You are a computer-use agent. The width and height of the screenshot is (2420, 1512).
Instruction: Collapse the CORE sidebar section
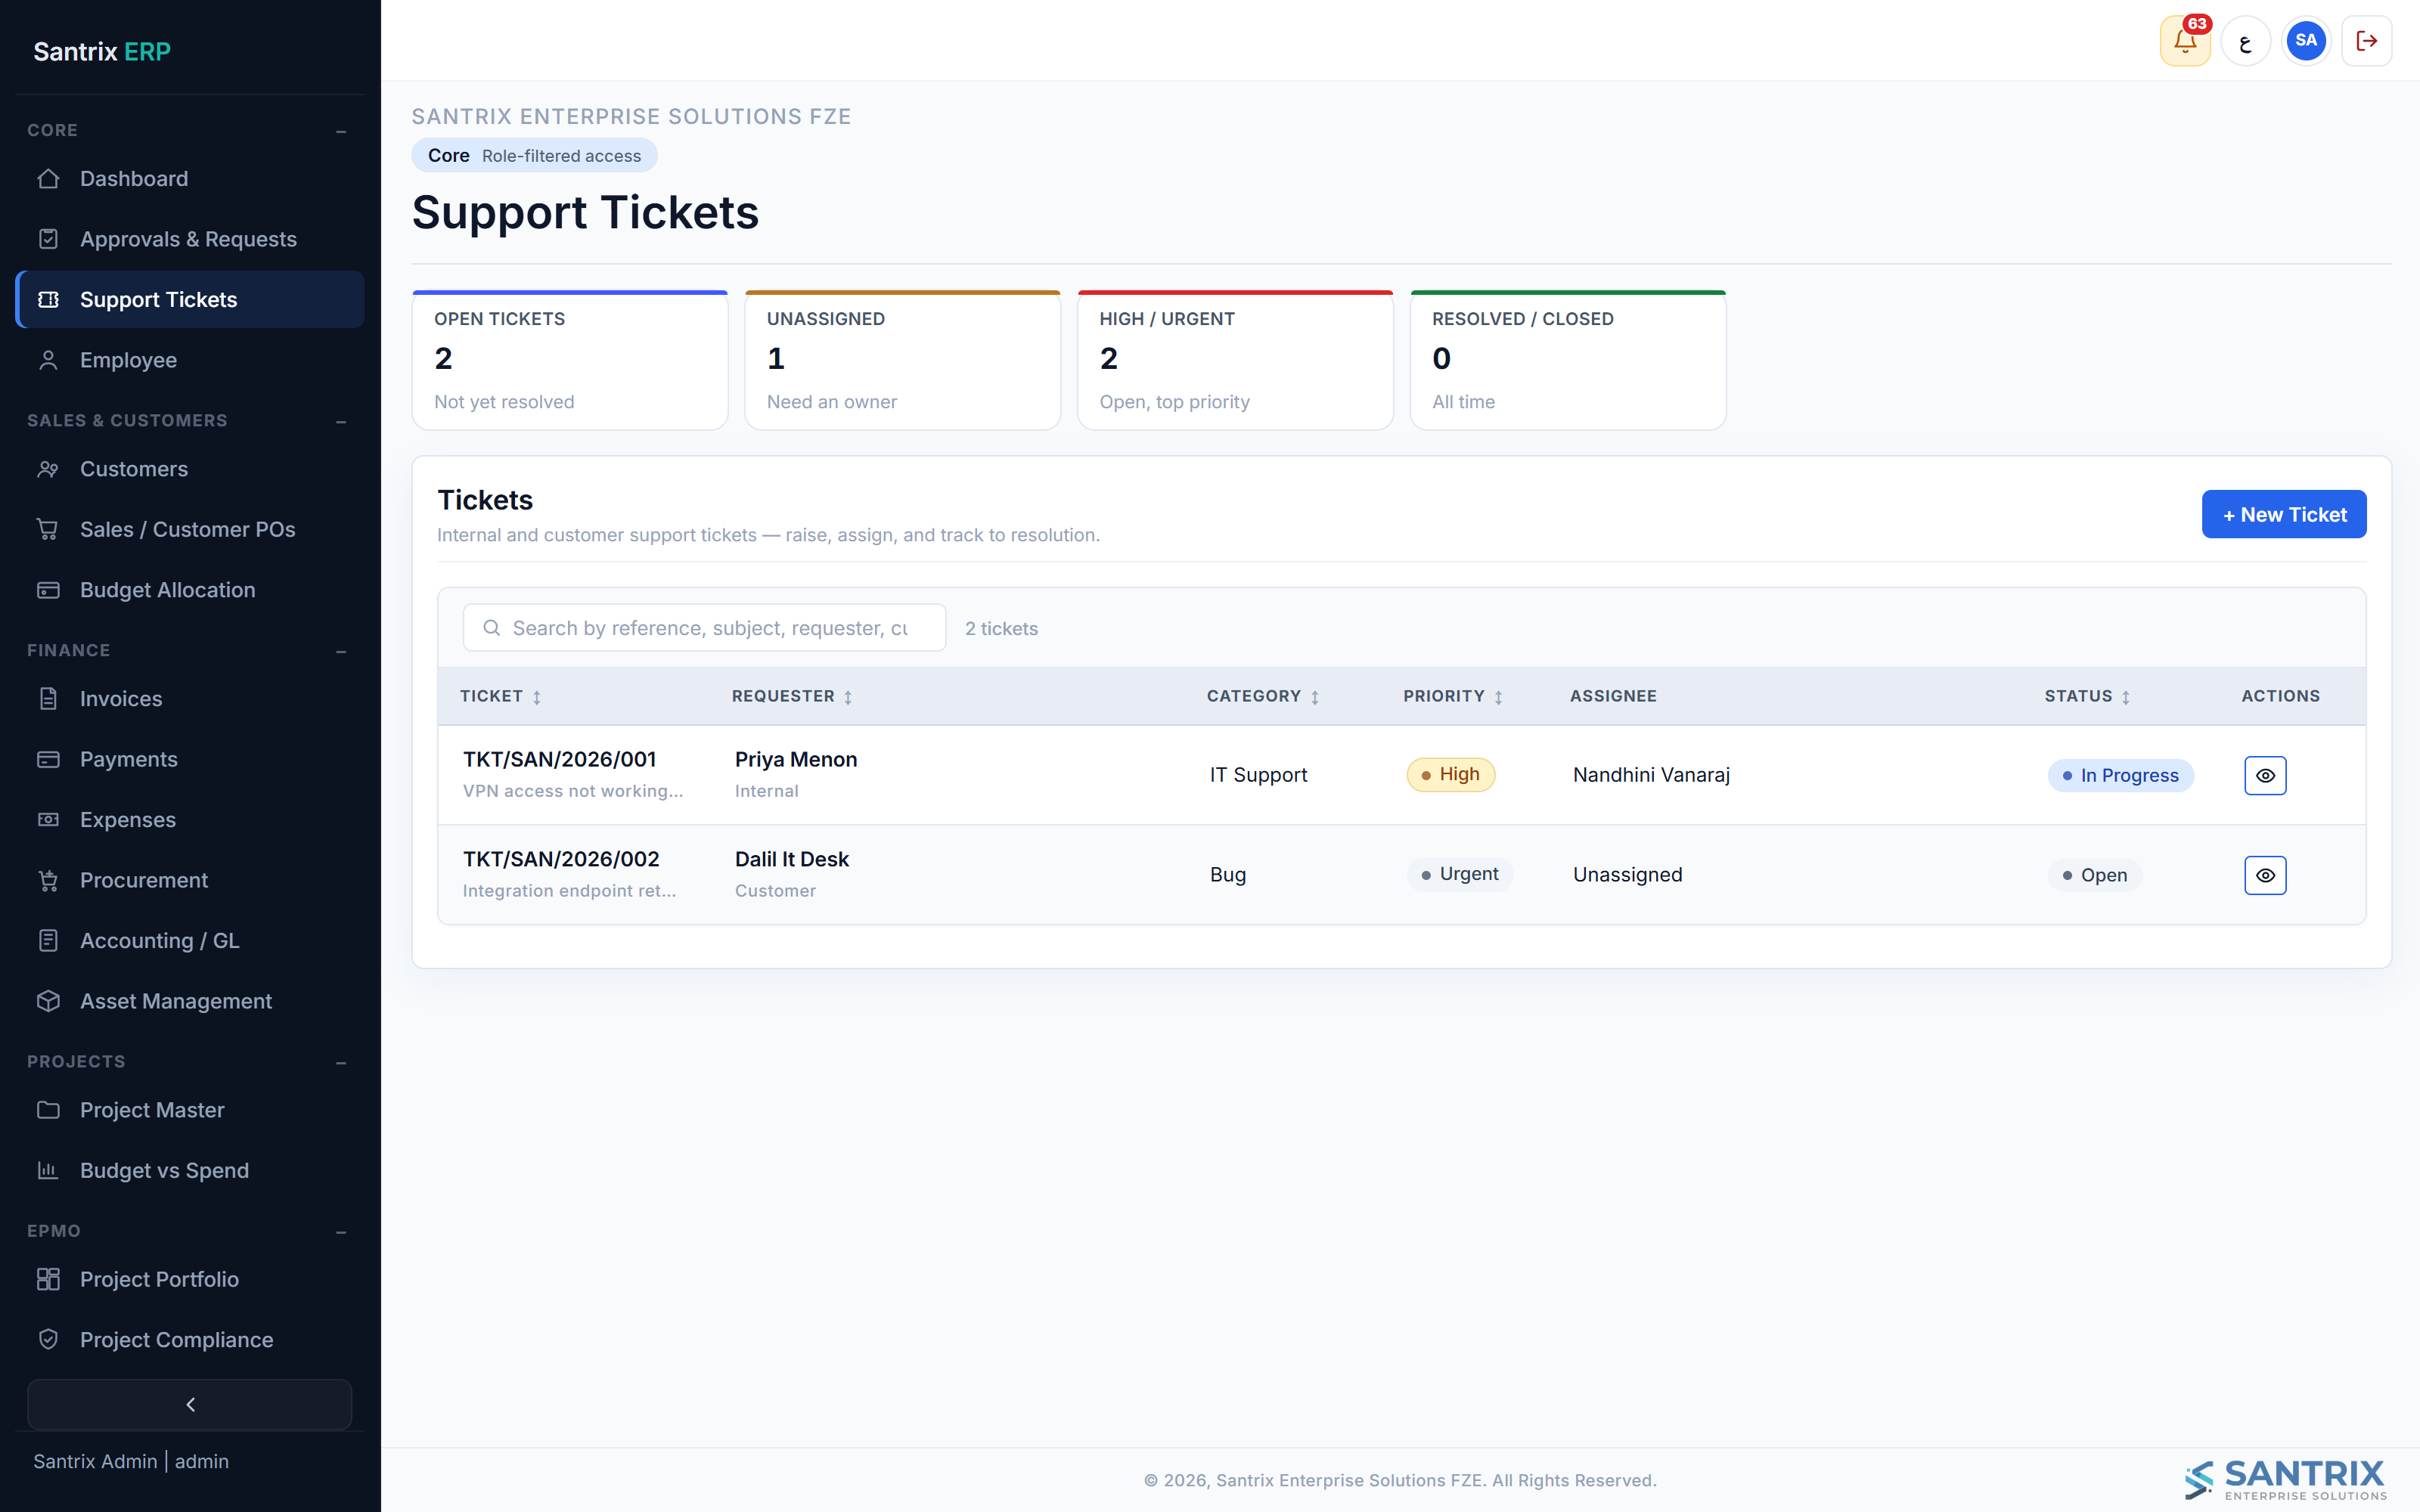(x=341, y=131)
